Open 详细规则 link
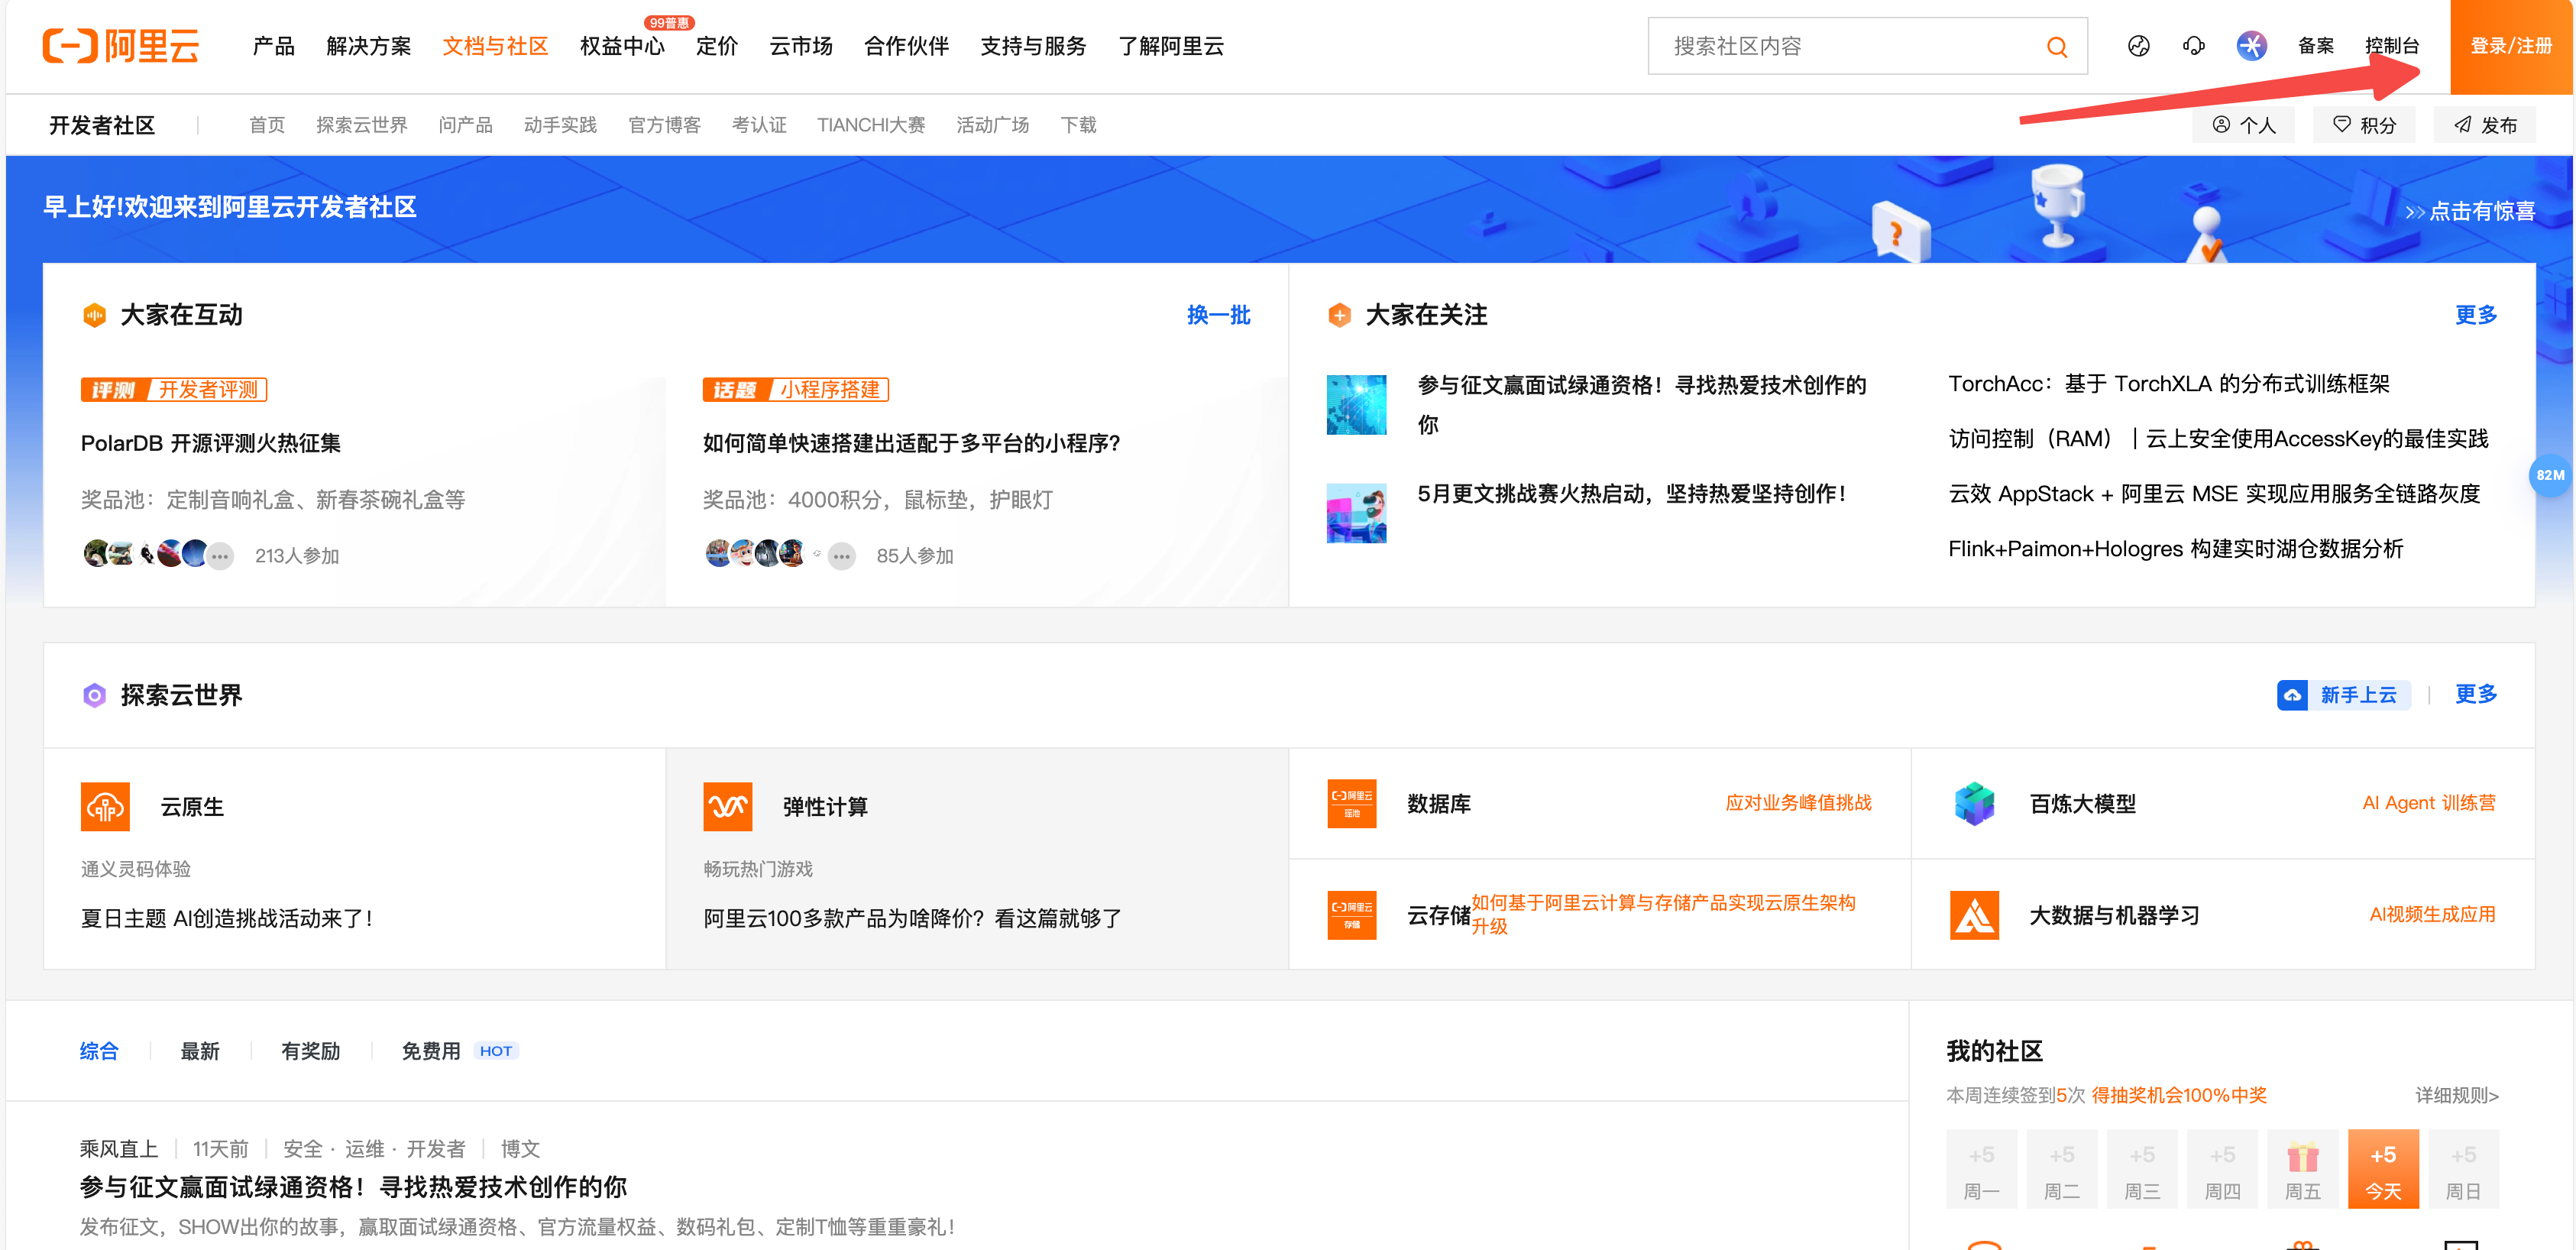The width and height of the screenshot is (2576, 1250). 2457,1095
